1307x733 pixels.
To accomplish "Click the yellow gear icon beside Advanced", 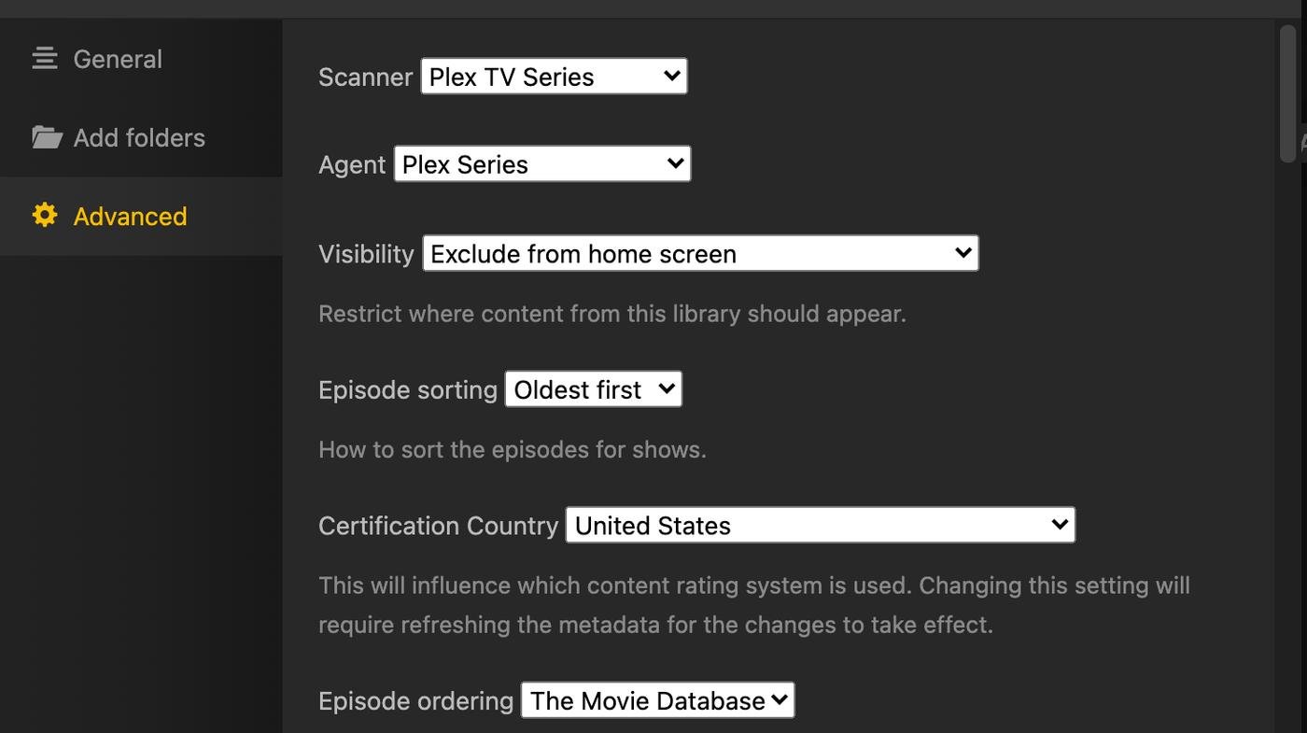I will point(45,216).
